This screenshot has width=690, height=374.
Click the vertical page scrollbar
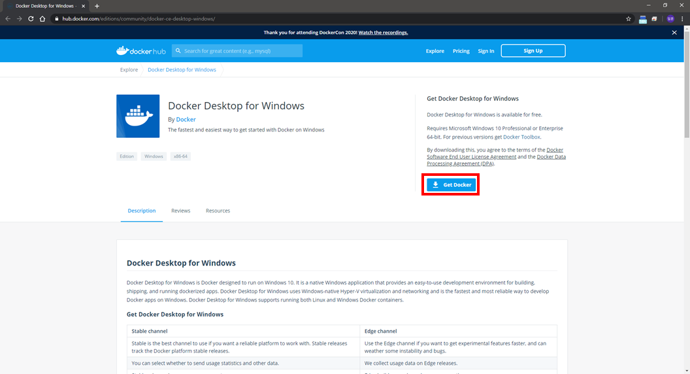[687, 83]
